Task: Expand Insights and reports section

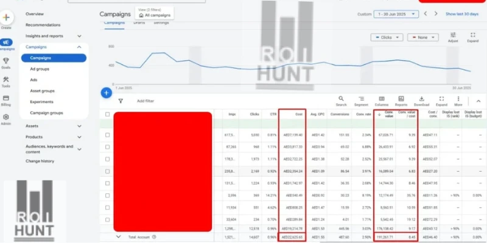Action: click(79, 36)
